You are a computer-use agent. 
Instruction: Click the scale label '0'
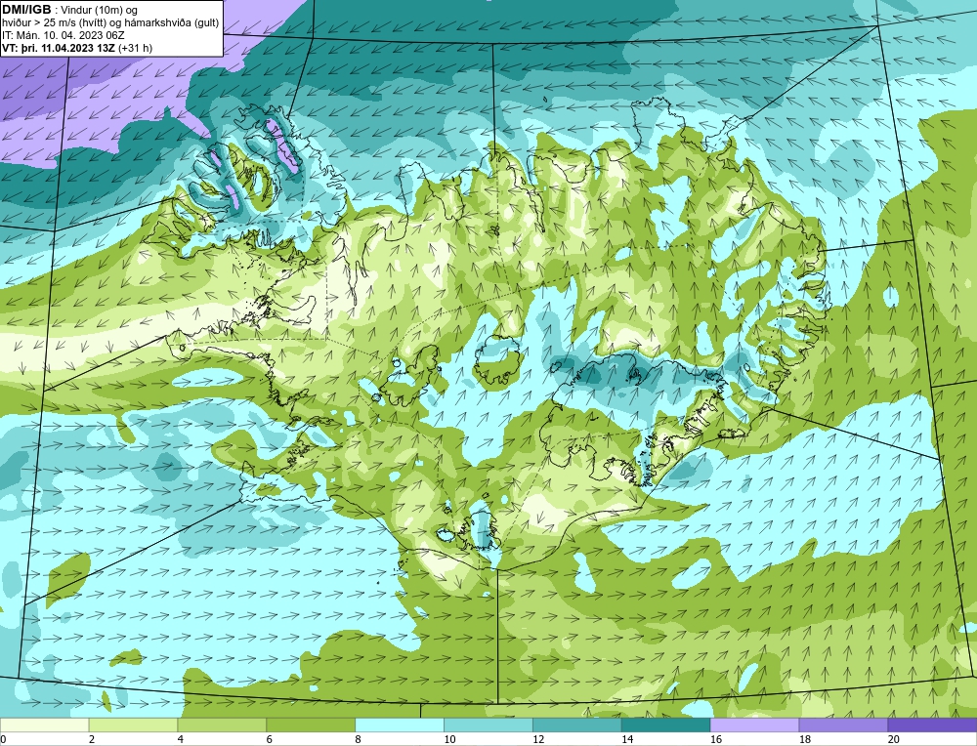(x=4, y=739)
